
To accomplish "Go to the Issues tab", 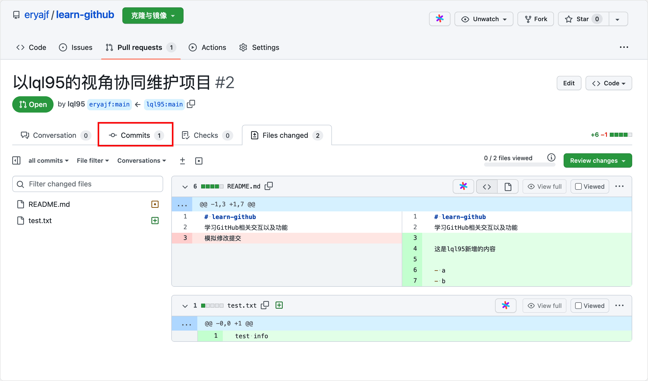I will (76, 47).
